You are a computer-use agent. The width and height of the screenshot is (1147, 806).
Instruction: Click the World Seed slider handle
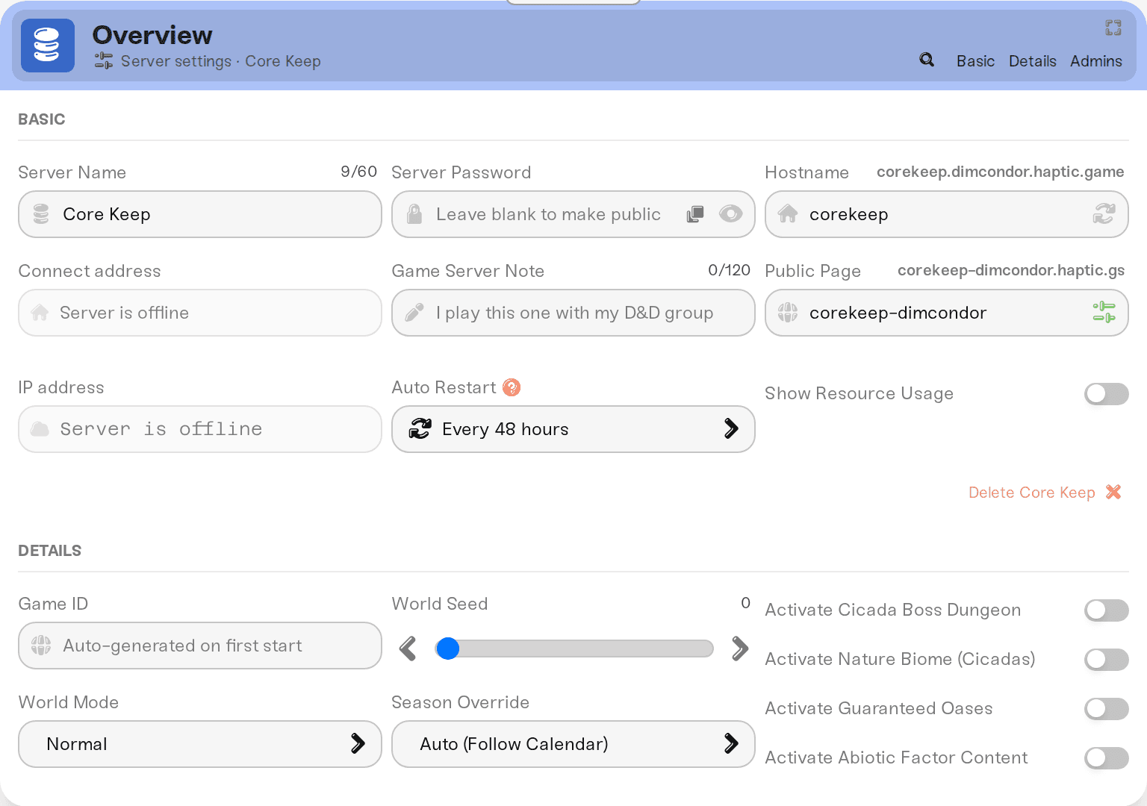point(448,649)
